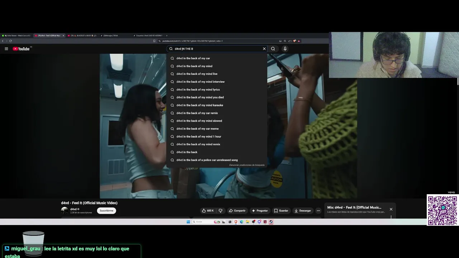Screen dimensions: 459x258
Task: Pick the short suggestion 'd4vd in the back'
Action: (217, 152)
